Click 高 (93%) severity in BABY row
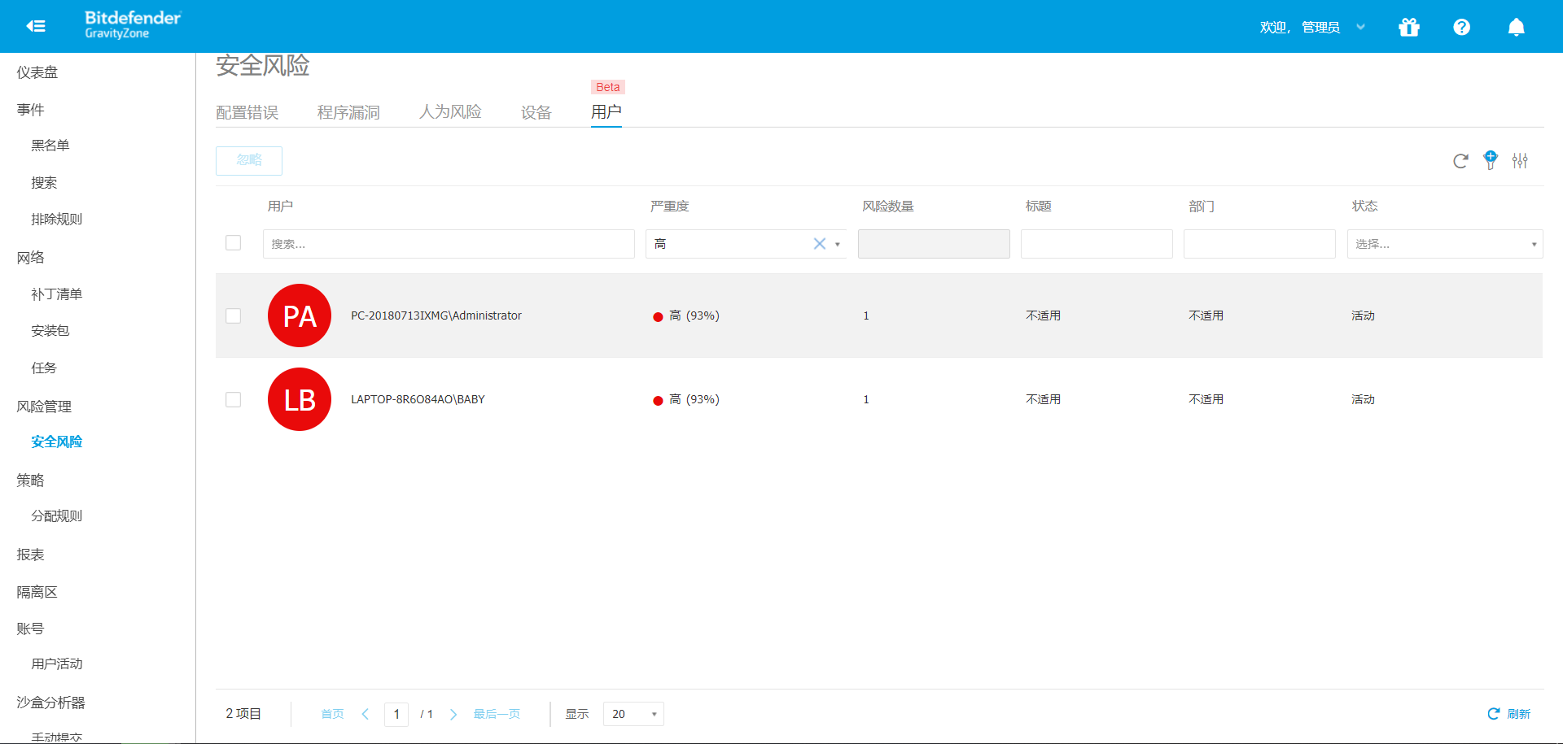Screen dimensions: 1563x744 point(686,399)
